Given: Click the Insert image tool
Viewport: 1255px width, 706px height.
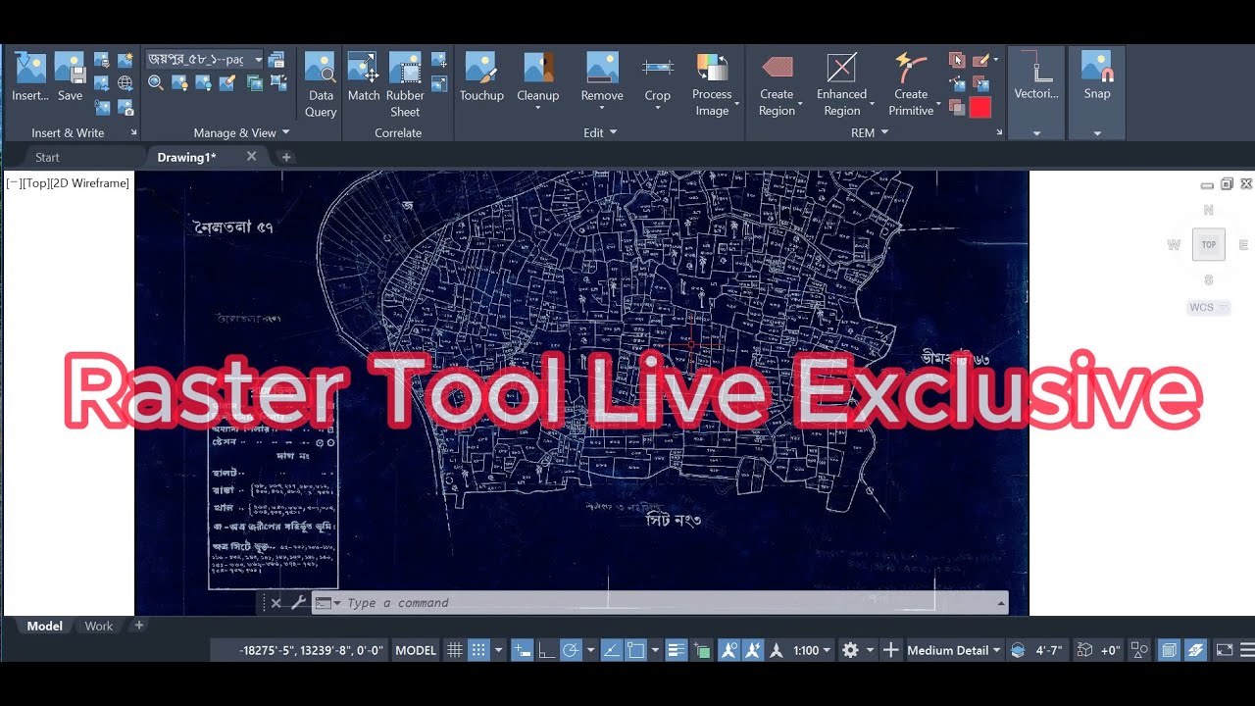Looking at the screenshot, I should pyautogui.click(x=30, y=76).
